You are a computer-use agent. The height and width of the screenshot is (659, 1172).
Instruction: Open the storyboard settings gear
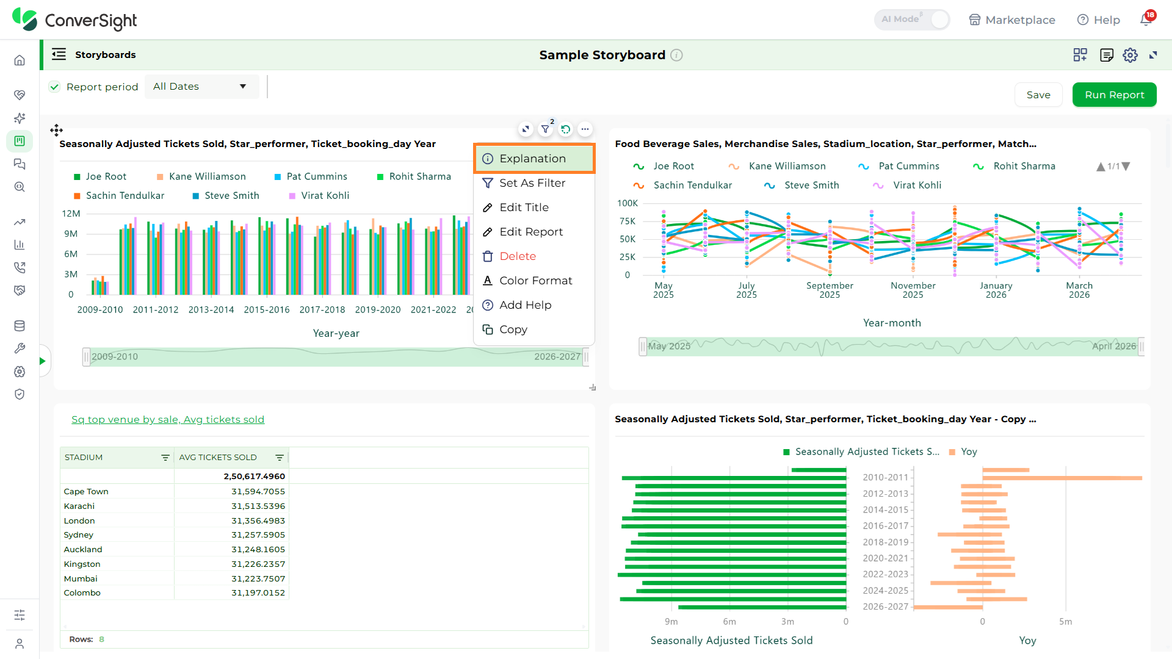coord(1130,55)
